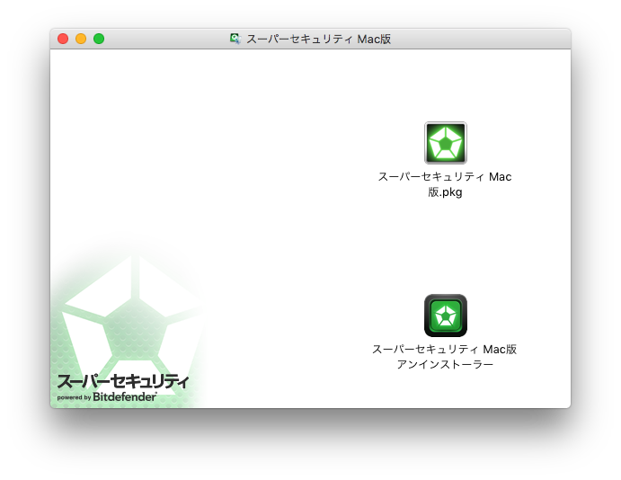The image size is (621, 480).
Task: Select the アンインストーラー uninstaller app icon
Action: pyautogui.click(x=446, y=316)
